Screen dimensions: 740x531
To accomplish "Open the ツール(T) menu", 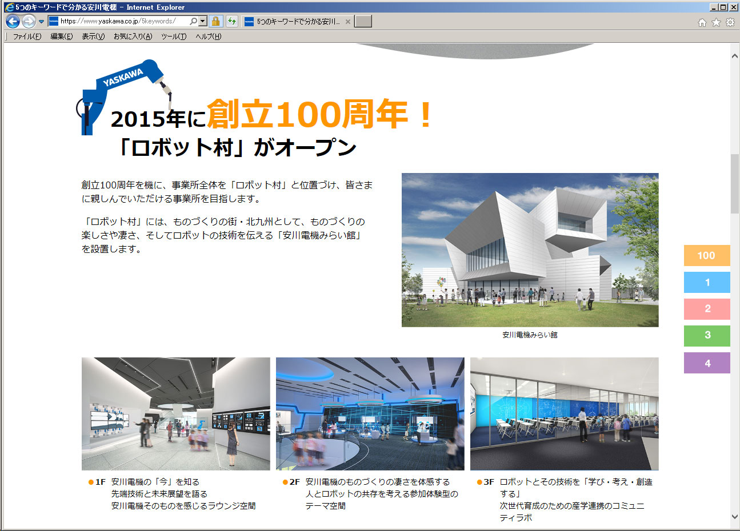I will (x=174, y=37).
